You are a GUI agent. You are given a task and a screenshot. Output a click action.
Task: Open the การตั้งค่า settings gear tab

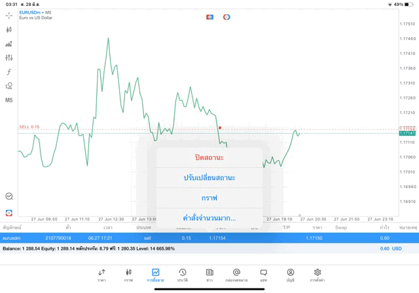point(318,275)
